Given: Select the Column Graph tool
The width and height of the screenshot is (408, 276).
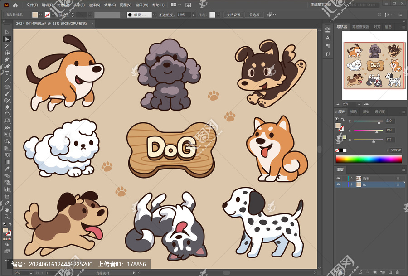Looking at the screenshot, I should tap(7, 189).
